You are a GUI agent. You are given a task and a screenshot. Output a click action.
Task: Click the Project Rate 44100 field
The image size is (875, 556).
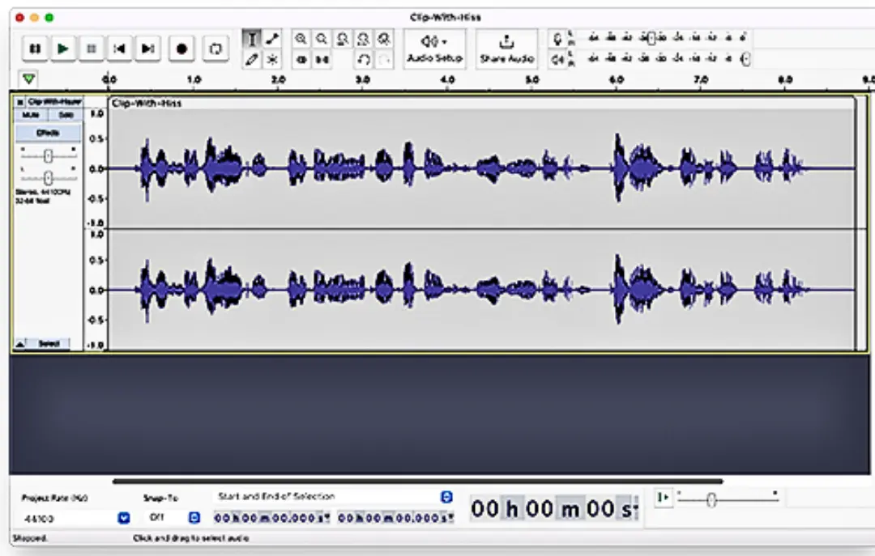click(x=68, y=519)
